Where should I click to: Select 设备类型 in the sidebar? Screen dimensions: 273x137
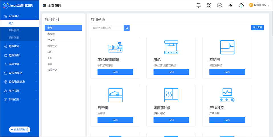[14, 30]
